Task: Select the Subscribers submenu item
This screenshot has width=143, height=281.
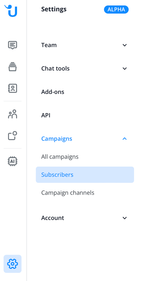Action: click(x=85, y=175)
